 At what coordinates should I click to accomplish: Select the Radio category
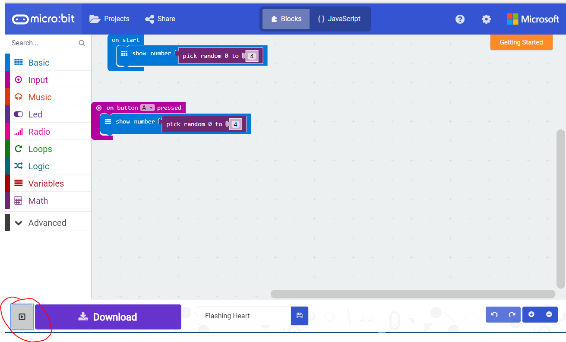coord(38,131)
